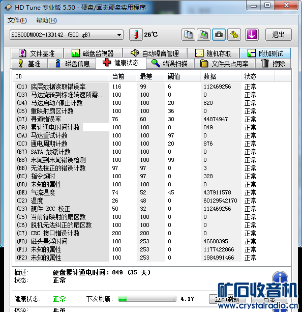
Task: Select the 累计通电时间计数 attribute row
Action: pos(153,127)
